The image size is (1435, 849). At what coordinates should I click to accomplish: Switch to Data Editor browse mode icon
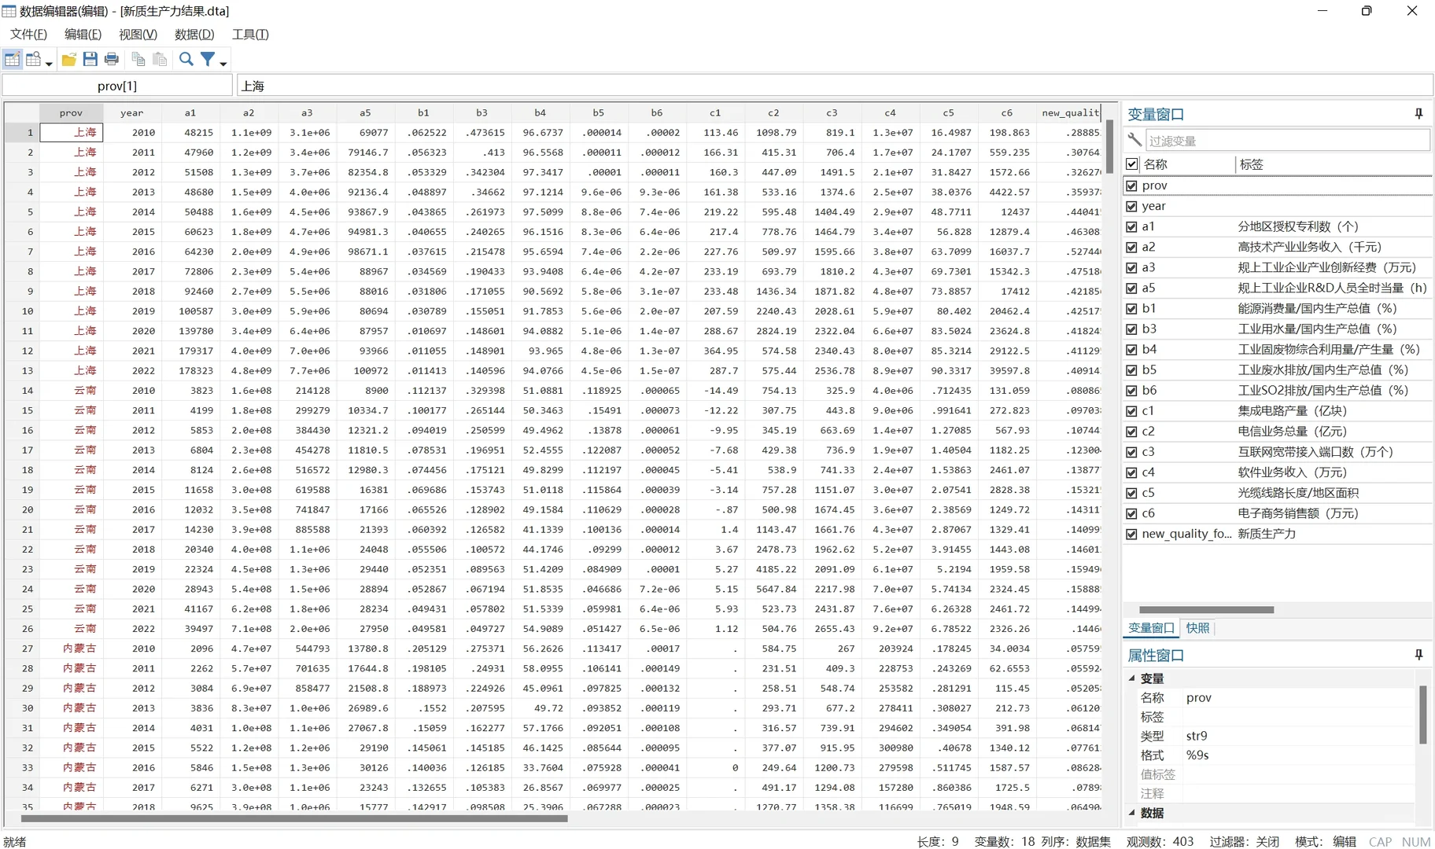click(x=33, y=59)
